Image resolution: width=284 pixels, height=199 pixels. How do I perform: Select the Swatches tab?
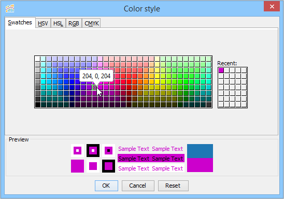(20, 22)
